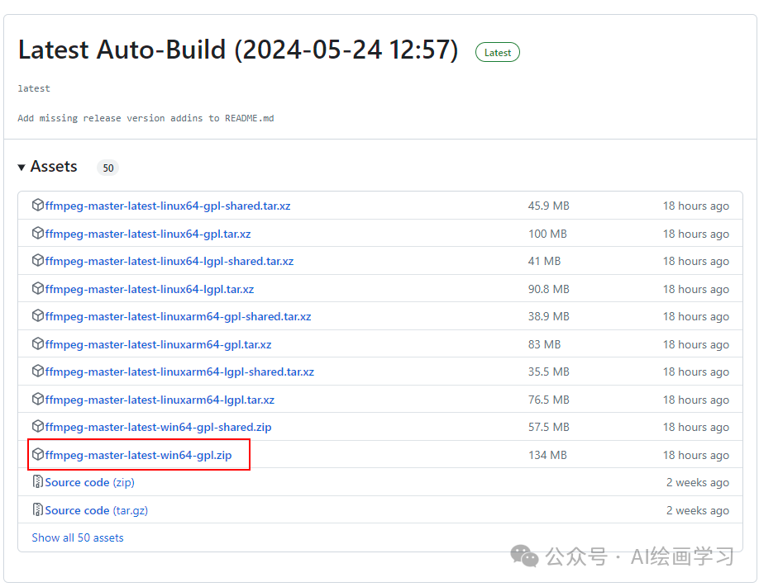The height and width of the screenshot is (587, 759).
Task: Download ffmpeg-master-latest-linux64-gpl-shared.tar.xz
Action: [x=168, y=206]
